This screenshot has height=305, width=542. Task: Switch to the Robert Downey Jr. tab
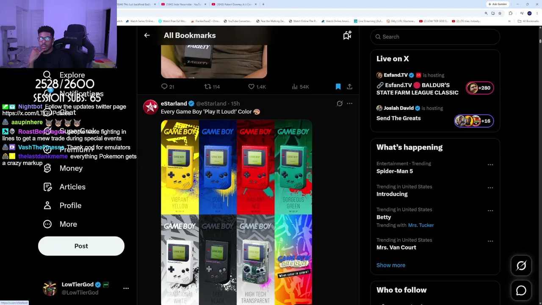234,4
